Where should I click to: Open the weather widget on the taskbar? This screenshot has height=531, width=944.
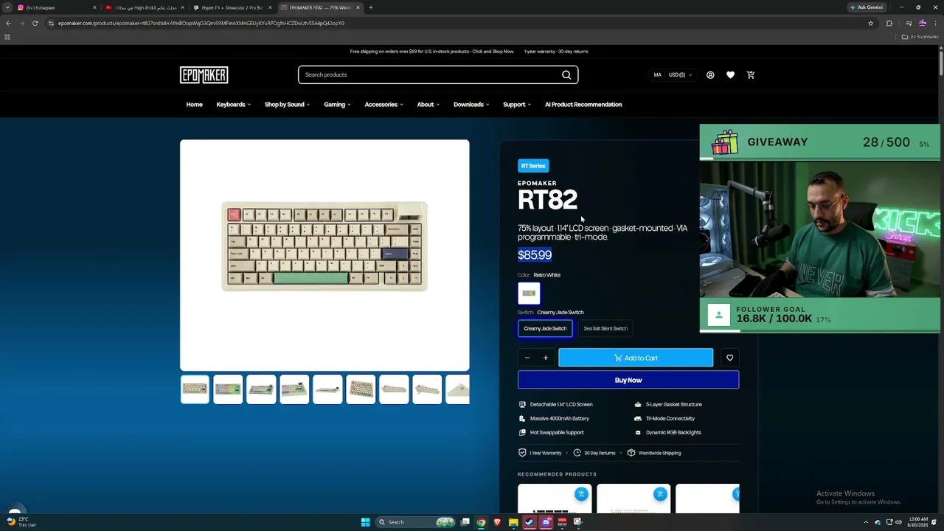click(x=21, y=522)
